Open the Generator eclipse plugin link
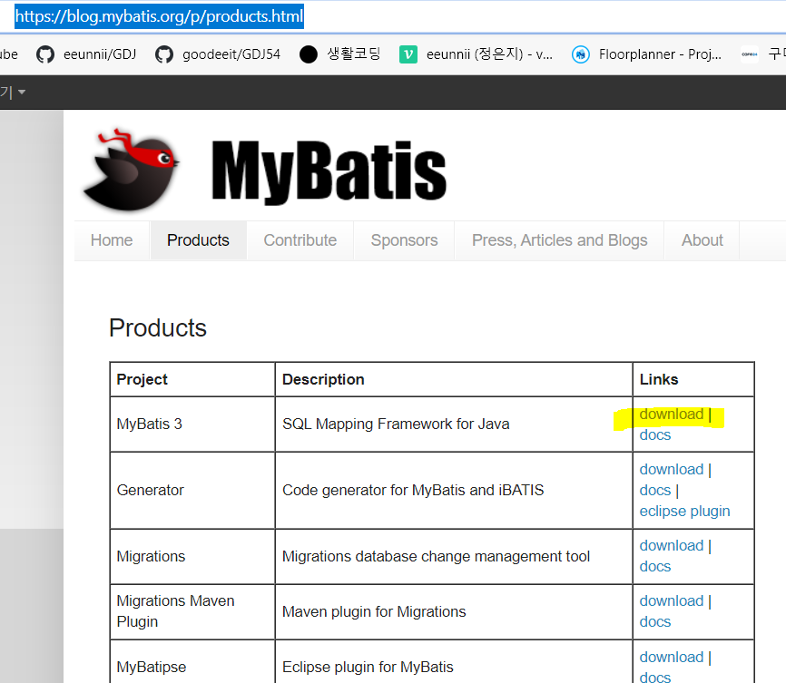This screenshot has height=683, width=786. pyautogui.click(x=684, y=512)
